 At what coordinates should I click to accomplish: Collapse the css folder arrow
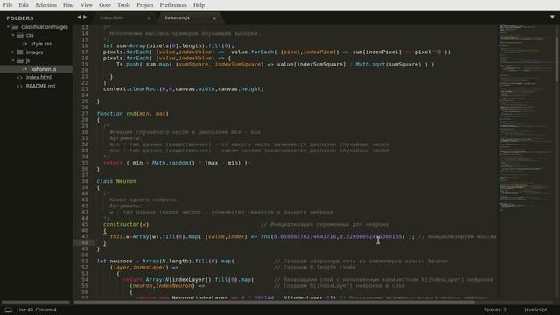(x=13, y=35)
